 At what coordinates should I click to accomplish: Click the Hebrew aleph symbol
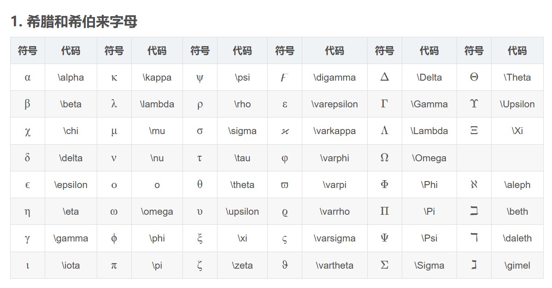tap(474, 184)
